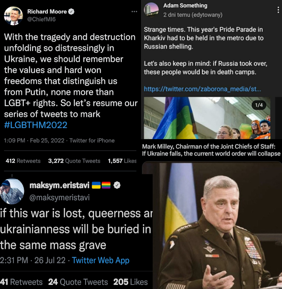Open the @ChiefMI6 handle
Viewport: 282px width, 289px height.
[x=41, y=19]
